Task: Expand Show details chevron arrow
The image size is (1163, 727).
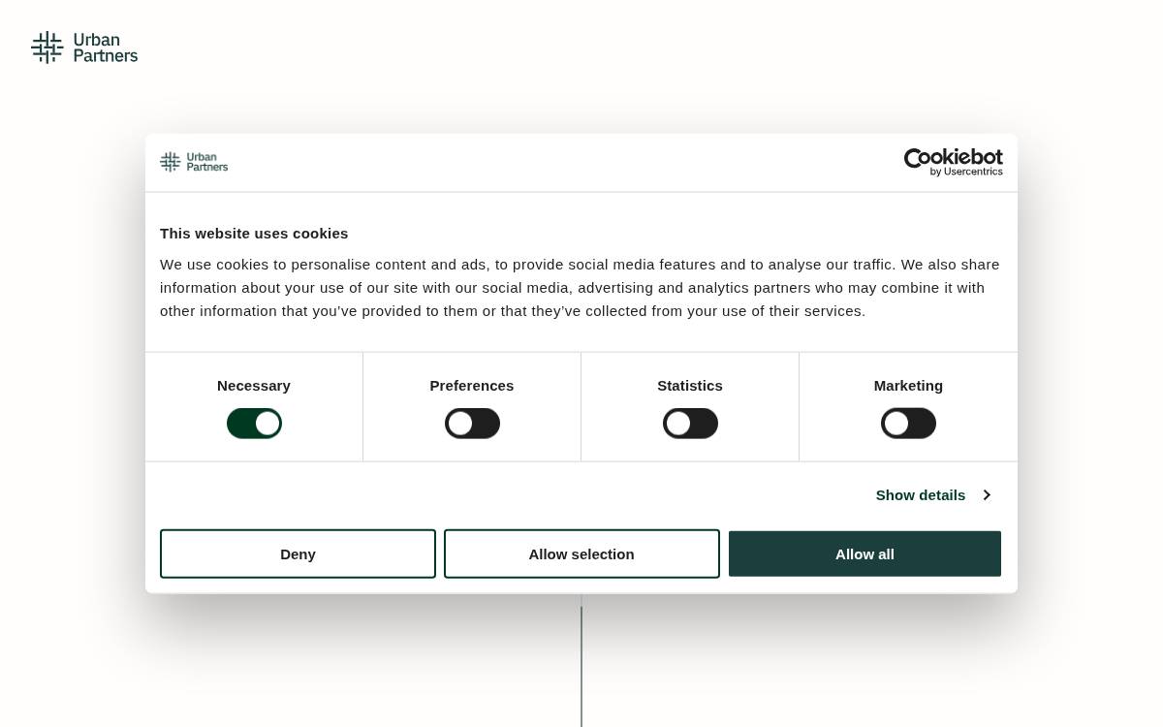Action: pos(987,495)
